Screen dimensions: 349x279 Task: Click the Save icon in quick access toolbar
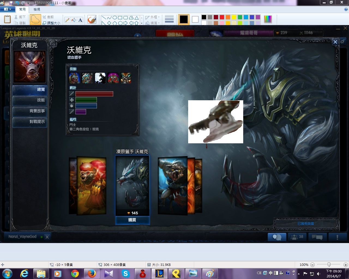click(11, 3)
